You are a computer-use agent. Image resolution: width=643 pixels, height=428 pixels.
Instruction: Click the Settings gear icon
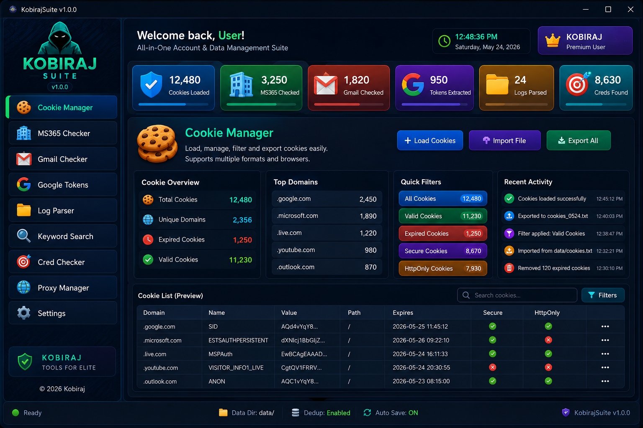(24, 313)
